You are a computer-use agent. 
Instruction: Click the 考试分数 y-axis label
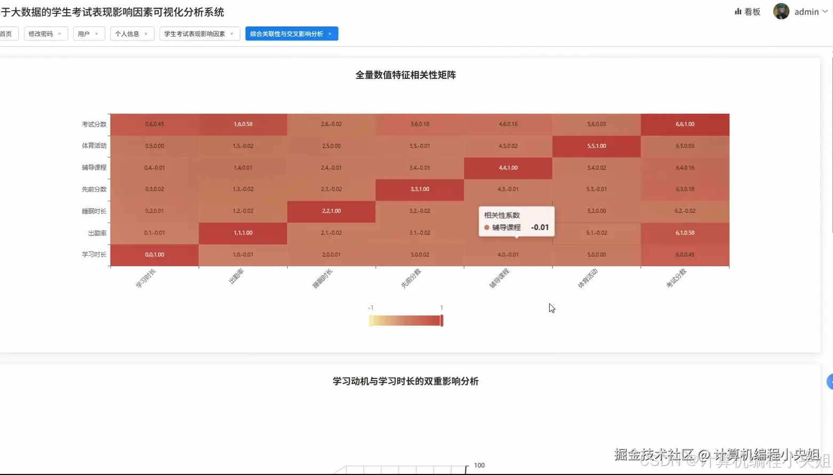(94, 124)
